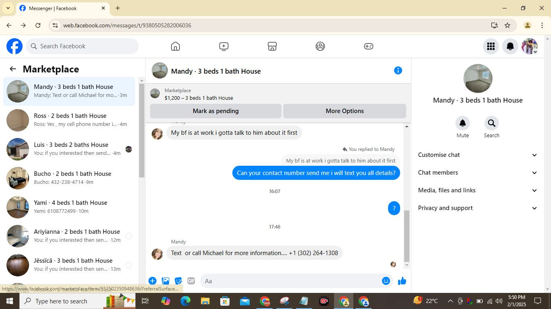551x309 pixels.
Task: Reload the page in Chrome
Action: pyautogui.click(x=38, y=25)
